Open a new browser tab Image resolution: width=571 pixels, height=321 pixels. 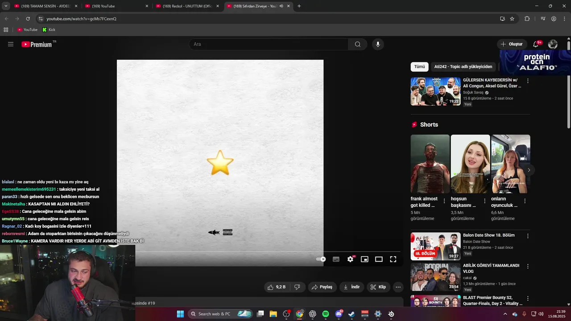tap(299, 6)
